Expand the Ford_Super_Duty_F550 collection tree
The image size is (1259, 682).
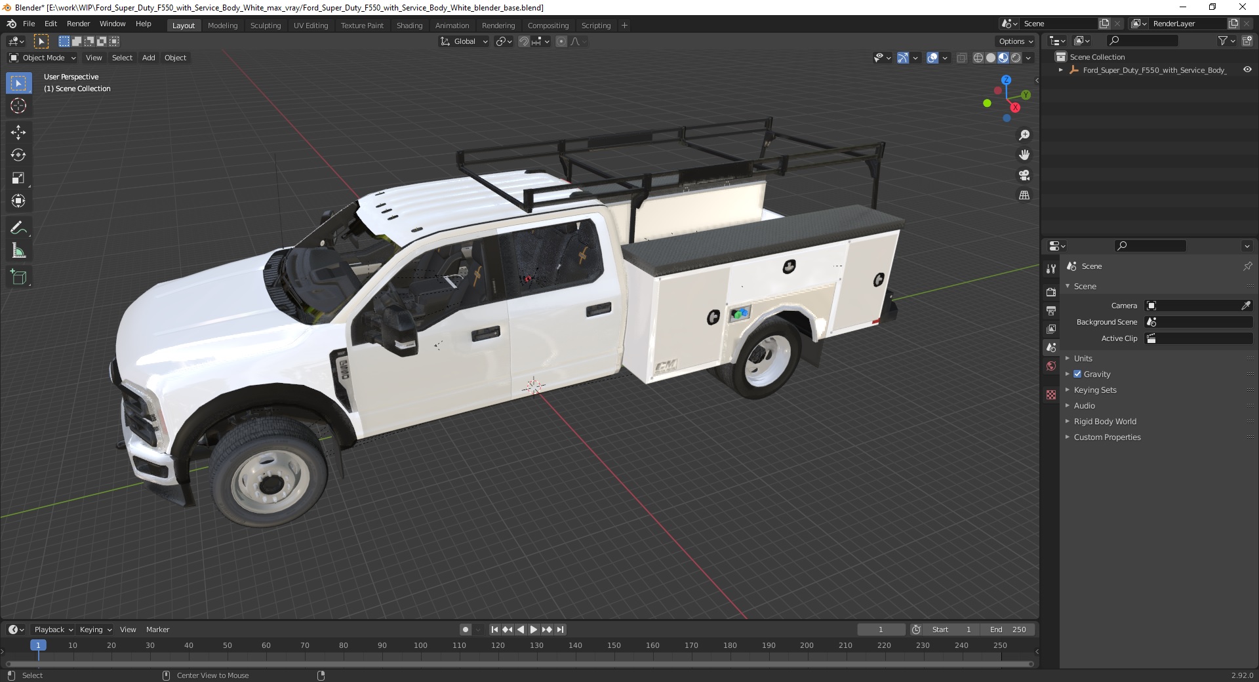pyautogui.click(x=1060, y=70)
